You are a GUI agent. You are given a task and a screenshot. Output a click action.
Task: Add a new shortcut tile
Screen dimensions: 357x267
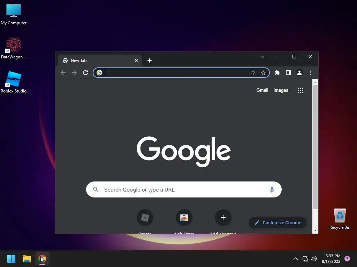[223, 218]
